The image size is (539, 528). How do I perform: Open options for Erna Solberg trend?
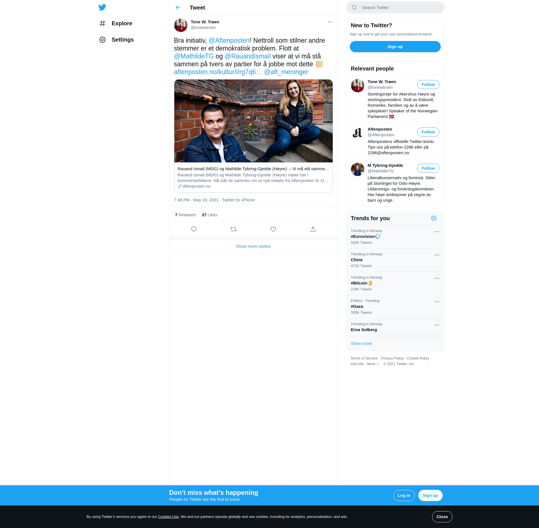(437, 325)
